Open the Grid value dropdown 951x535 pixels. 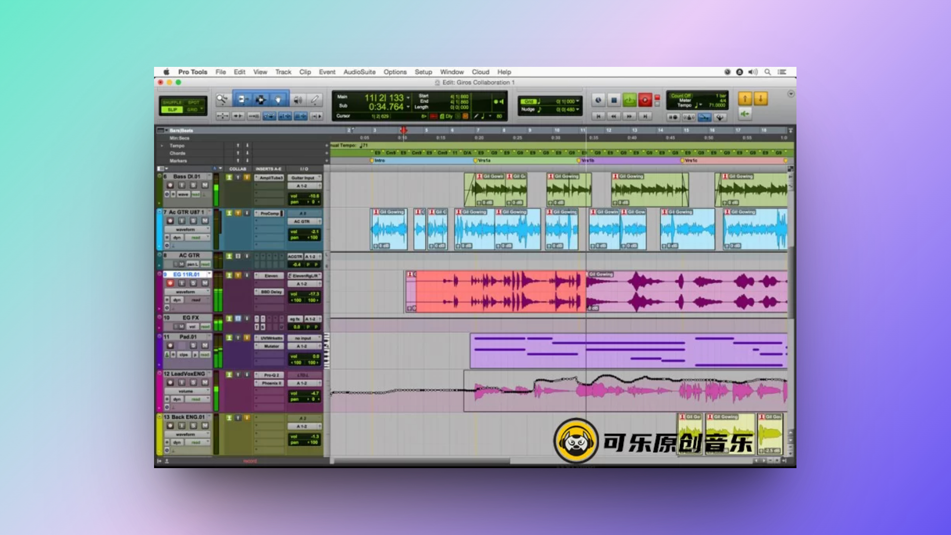[578, 102]
